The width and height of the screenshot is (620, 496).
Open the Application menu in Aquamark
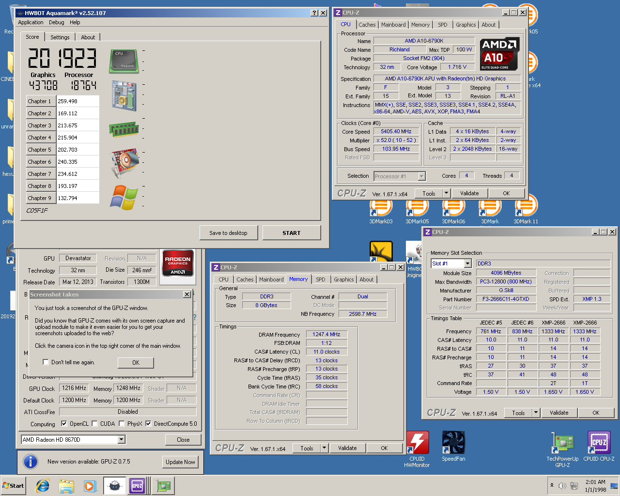[31, 22]
